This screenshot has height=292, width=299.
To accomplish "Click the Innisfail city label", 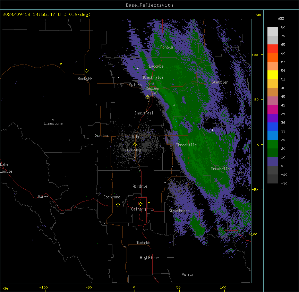I will [x=144, y=113].
